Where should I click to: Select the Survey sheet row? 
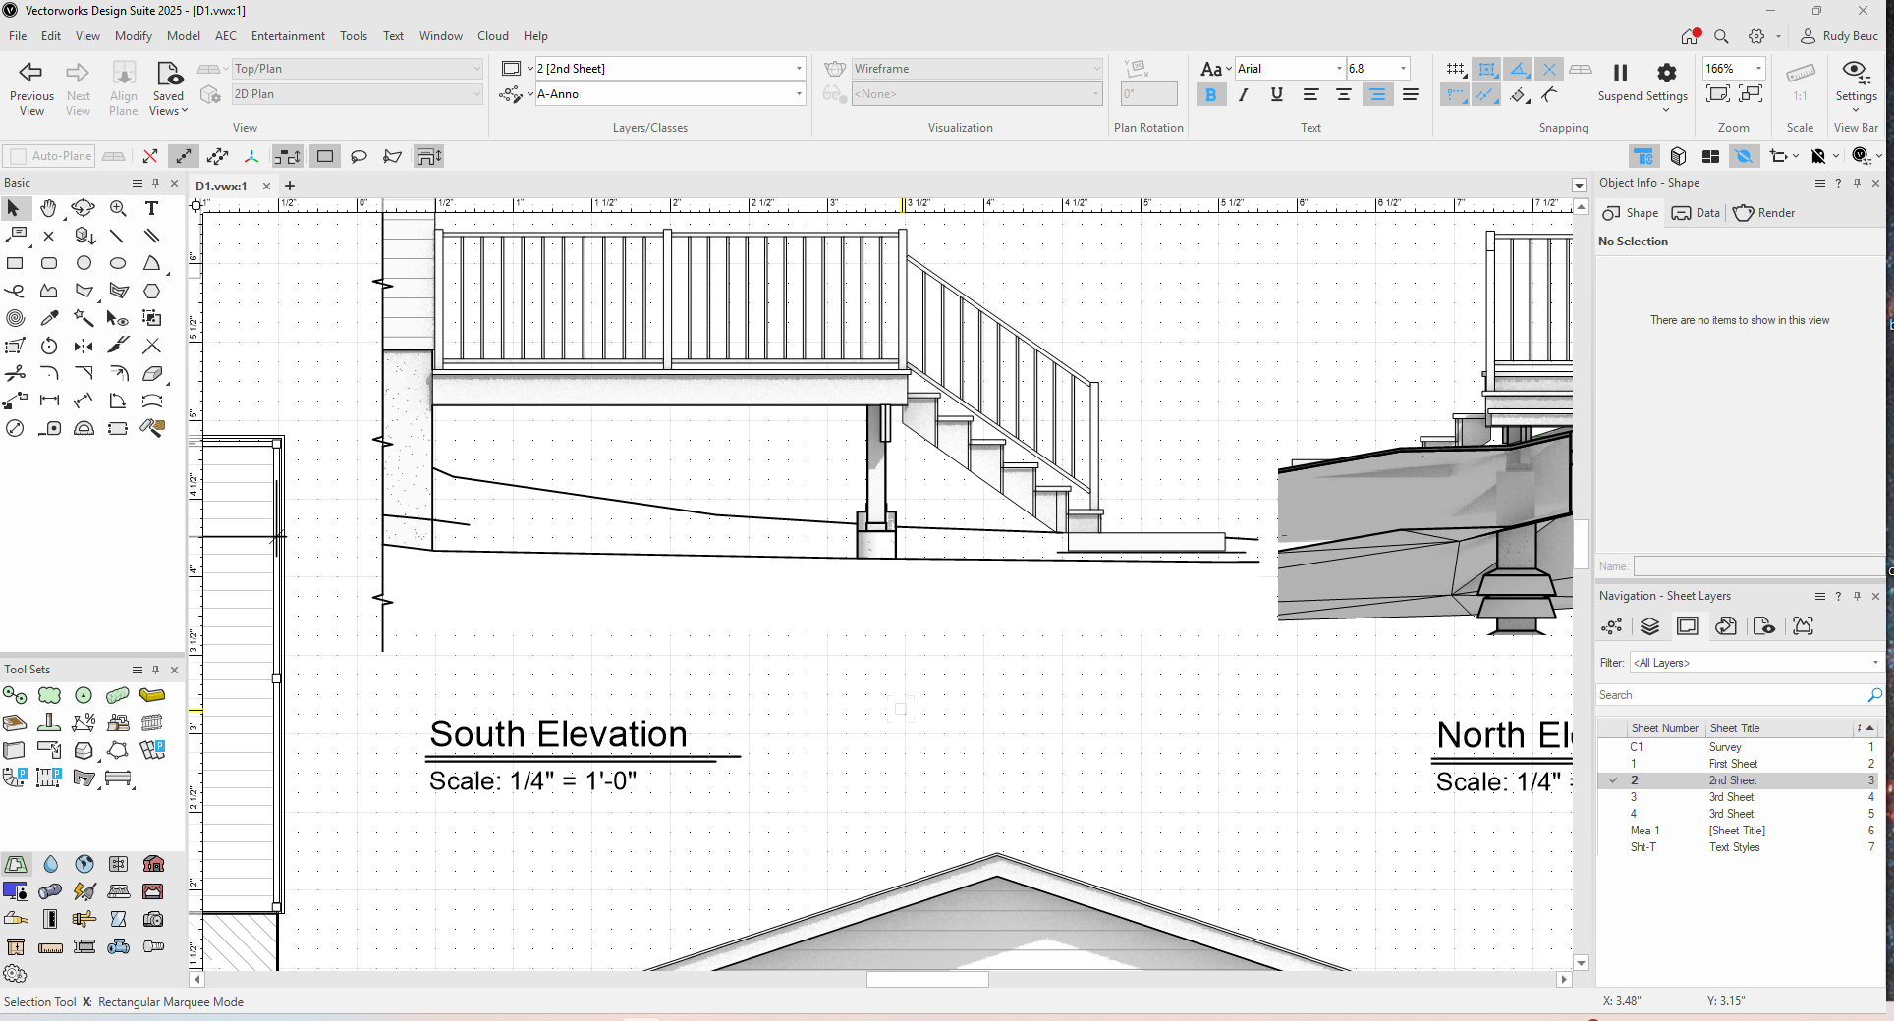click(1724, 747)
